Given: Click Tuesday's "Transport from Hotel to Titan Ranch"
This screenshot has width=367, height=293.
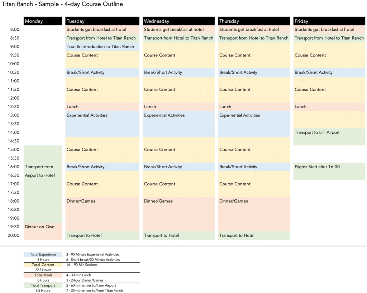Looking at the screenshot, I should (102, 38).
